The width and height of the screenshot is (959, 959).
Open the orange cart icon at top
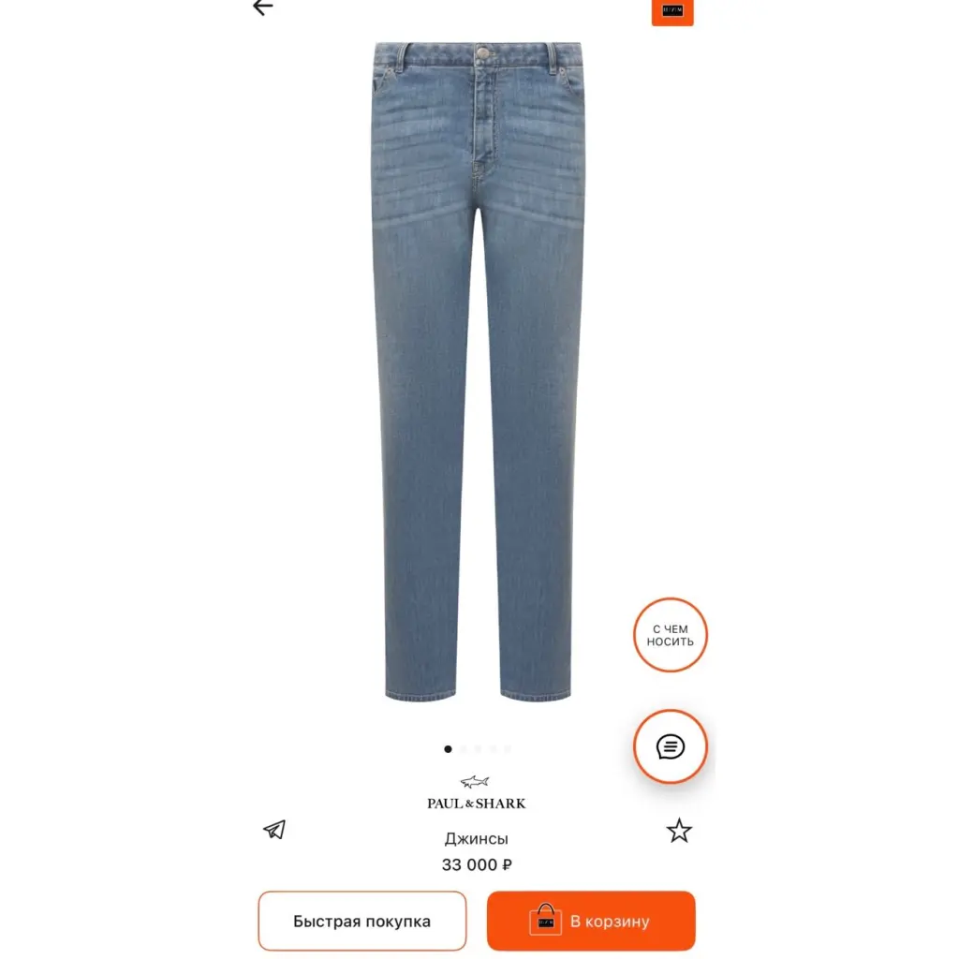pyautogui.click(x=672, y=11)
